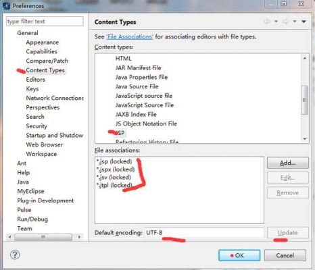Click content types list scroll up arrow
The height and width of the screenshot is (270, 315).
click(305, 58)
